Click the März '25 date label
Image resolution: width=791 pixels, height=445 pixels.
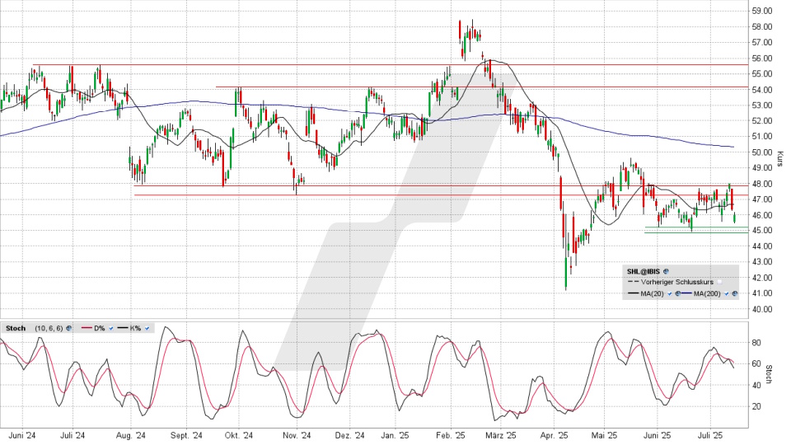502,435
